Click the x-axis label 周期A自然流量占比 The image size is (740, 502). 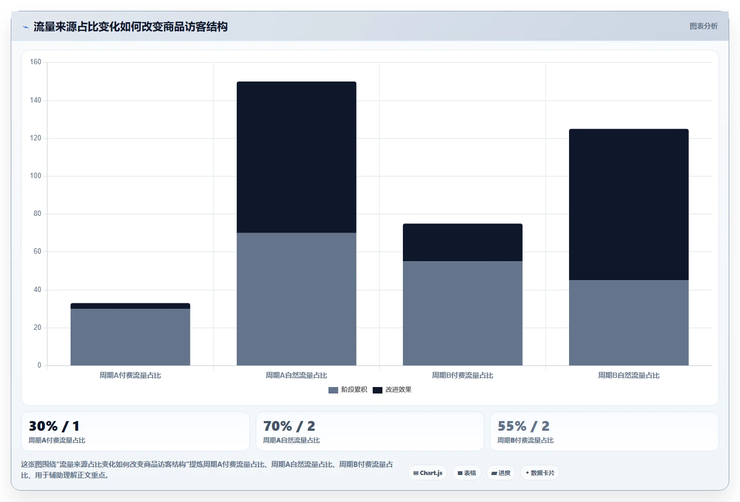pyautogui.click(x=297, y=376)
